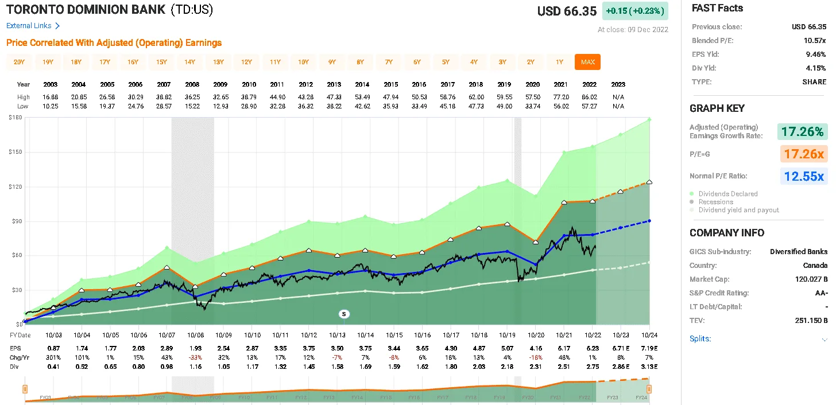The width and height of the screenshot is (836, 405).
Task: Choose the 2Y timeframe button
Action: (x=531, y=62)
